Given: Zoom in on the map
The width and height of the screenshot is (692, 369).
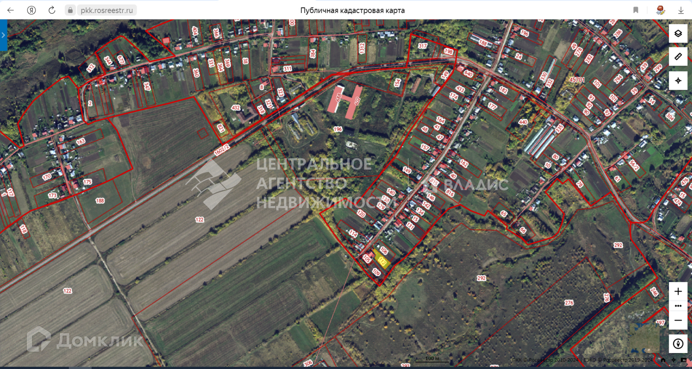Looking at the screenshot, I should click(x=678, y=291).
